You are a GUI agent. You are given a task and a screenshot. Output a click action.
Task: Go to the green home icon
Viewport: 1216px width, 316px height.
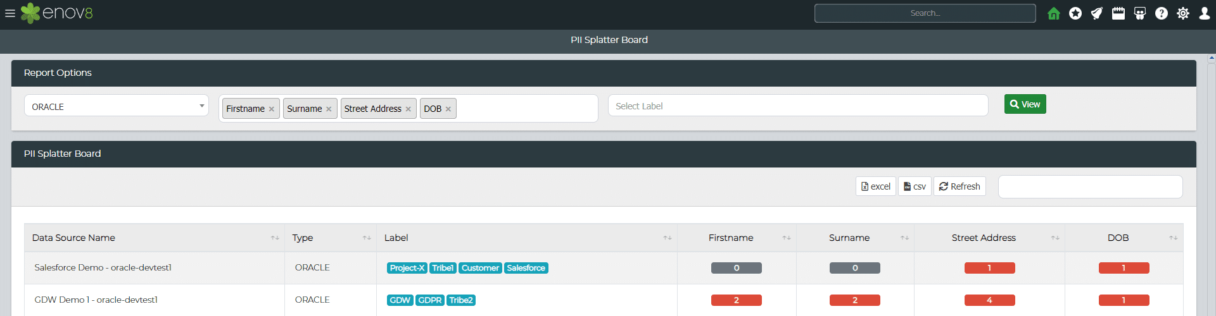tap(1054, 13)
